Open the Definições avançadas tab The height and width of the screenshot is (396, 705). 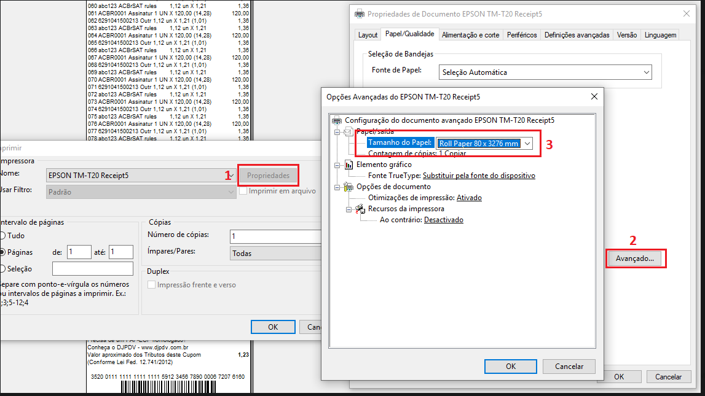point(577,35)
